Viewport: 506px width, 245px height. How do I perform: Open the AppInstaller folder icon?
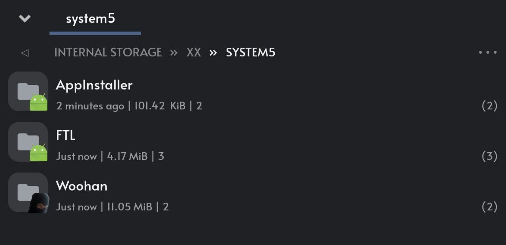tap(28, 91)
